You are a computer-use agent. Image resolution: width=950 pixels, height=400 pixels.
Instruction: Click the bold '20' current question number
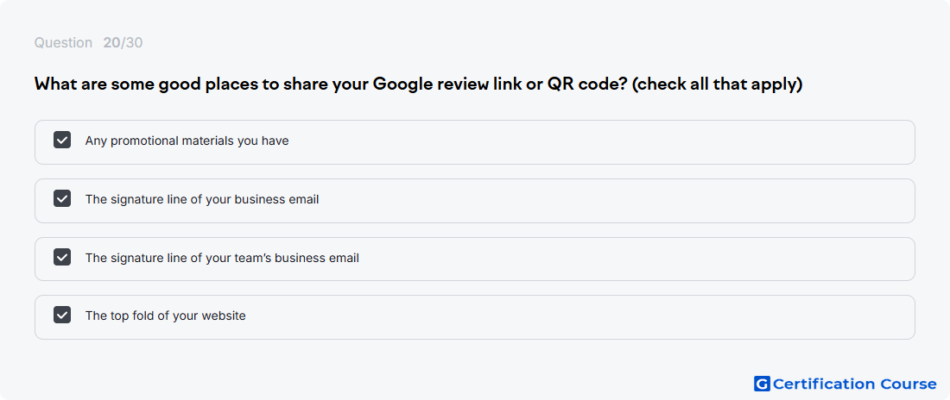(x=111, y=43)
